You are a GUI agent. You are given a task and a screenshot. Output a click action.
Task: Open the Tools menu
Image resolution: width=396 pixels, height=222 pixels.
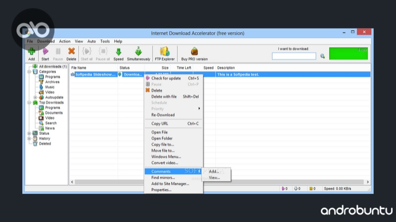tap(105, 41)
